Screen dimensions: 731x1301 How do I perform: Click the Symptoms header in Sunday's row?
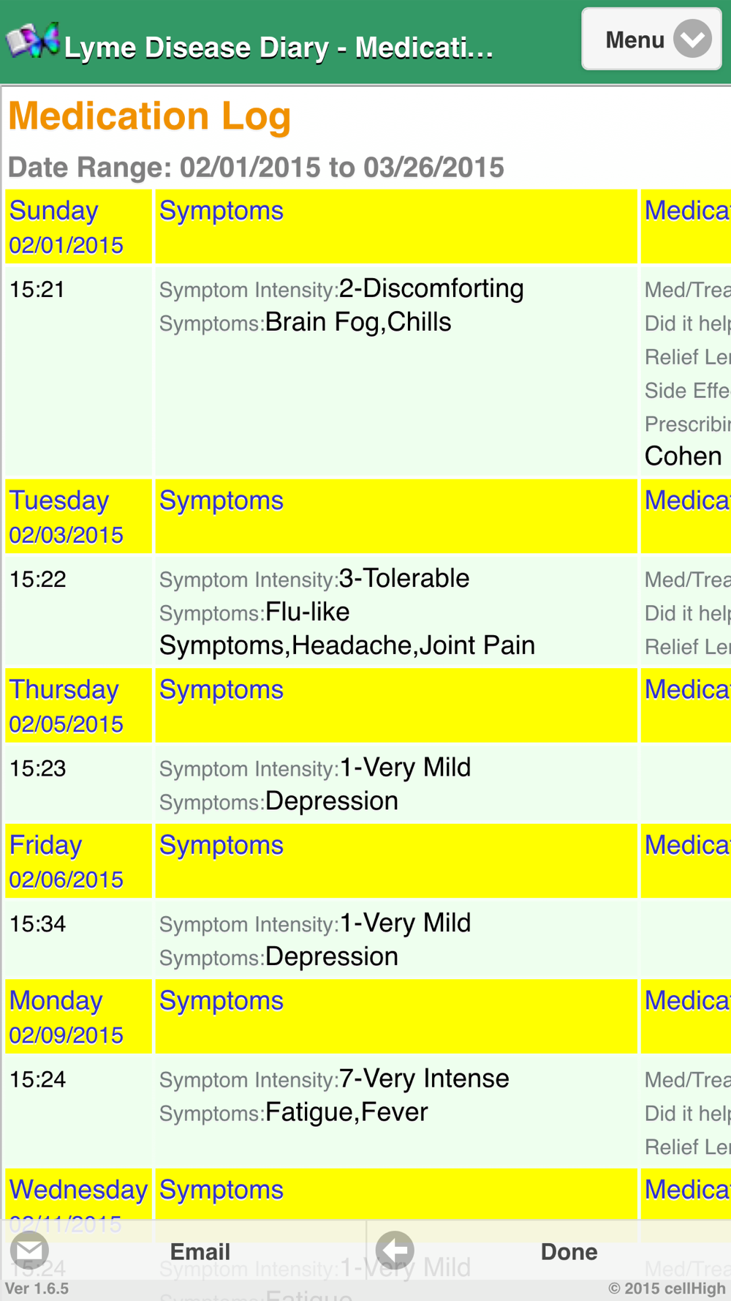(221, 211)
